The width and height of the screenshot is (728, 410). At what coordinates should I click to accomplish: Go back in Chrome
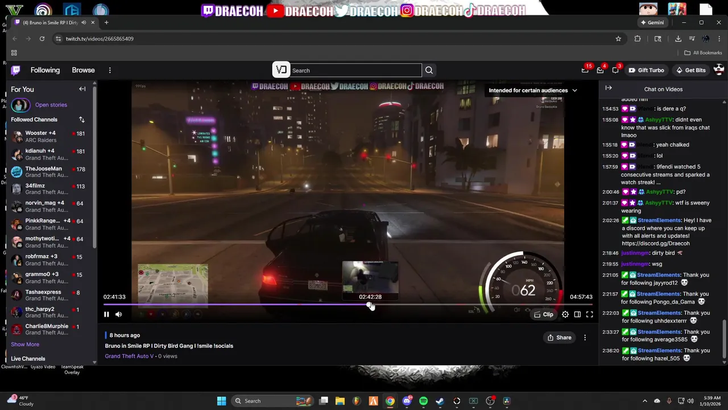click(15, 39)
